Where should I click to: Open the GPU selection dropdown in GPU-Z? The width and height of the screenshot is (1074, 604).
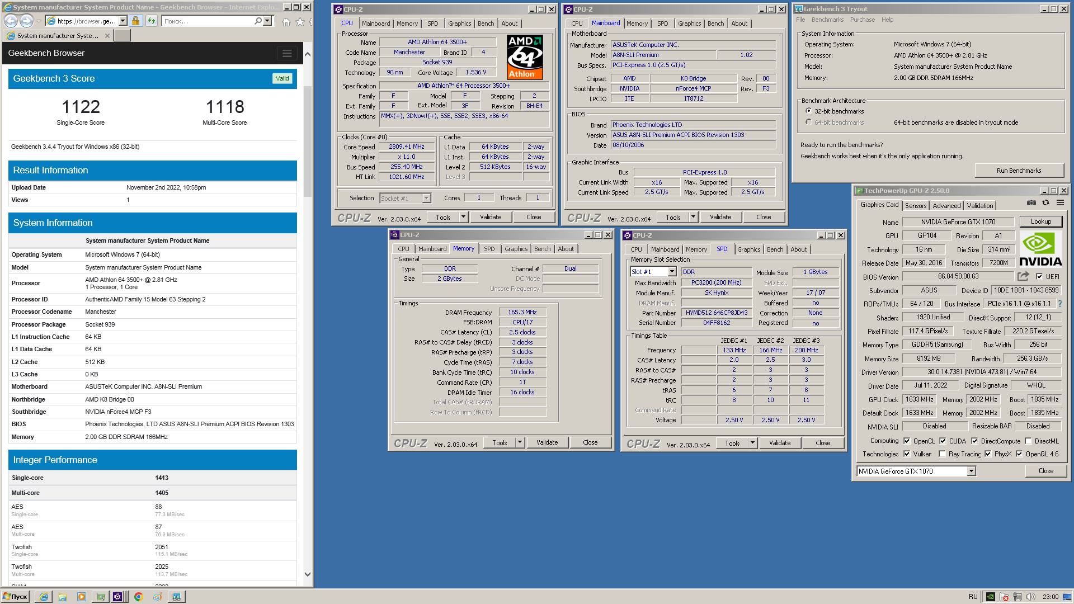(x=971, y=471)
